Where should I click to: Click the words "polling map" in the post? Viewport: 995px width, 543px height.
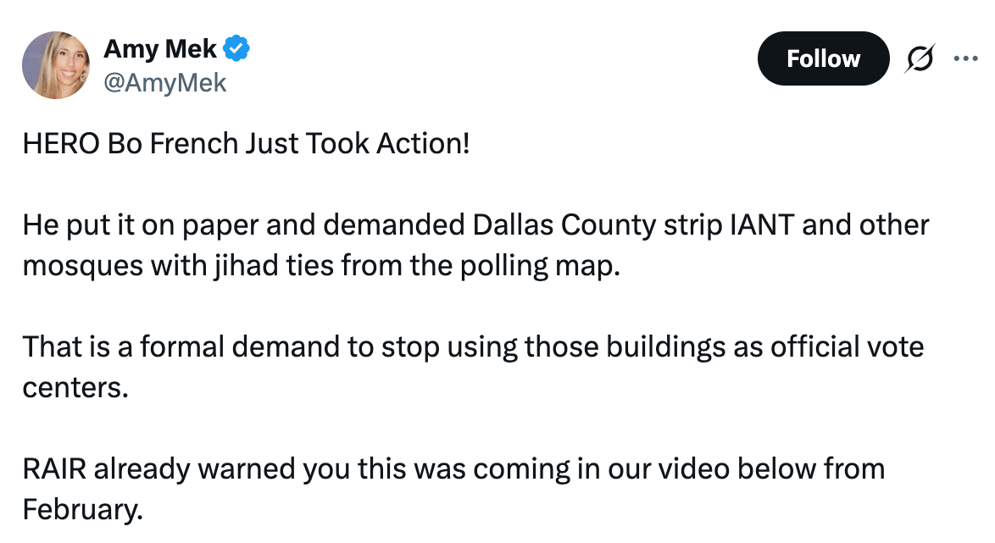click(539, 265)
